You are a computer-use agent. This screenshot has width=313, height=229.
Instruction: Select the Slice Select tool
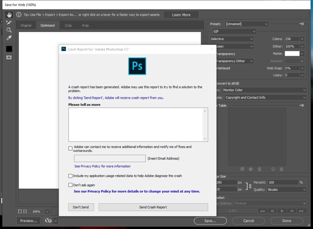(x=9, y=22)
